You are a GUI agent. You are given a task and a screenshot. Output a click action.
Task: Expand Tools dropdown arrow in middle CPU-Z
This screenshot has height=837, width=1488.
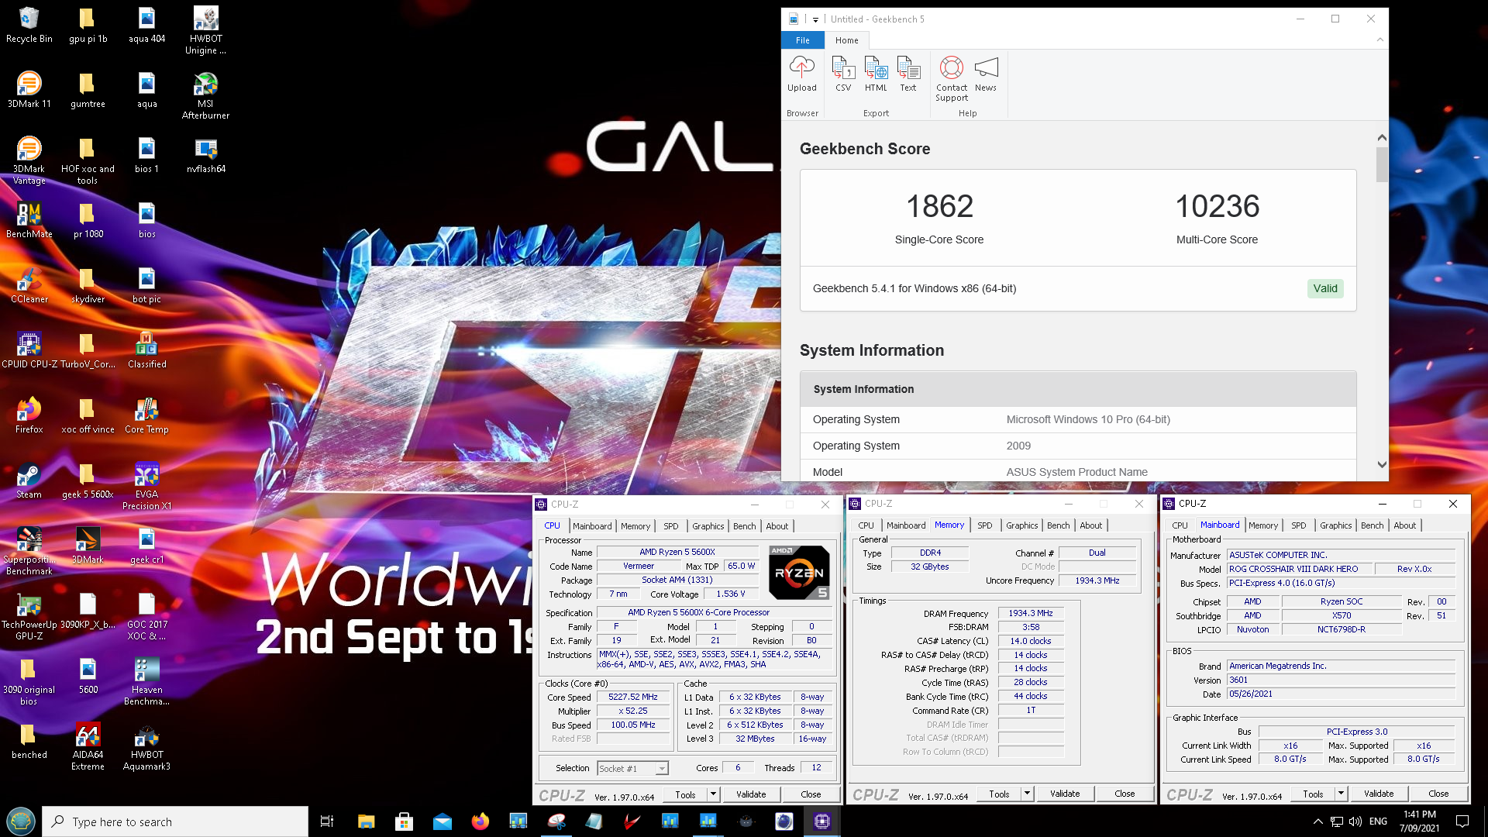[1027, 794]
